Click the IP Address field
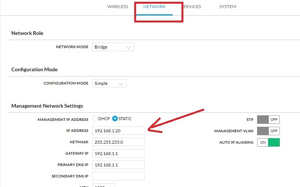This screenshot has height=187, width=300. (x=118, y=130)
